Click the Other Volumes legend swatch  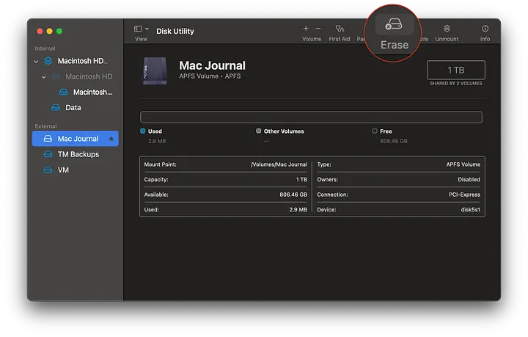click(258, 131)
